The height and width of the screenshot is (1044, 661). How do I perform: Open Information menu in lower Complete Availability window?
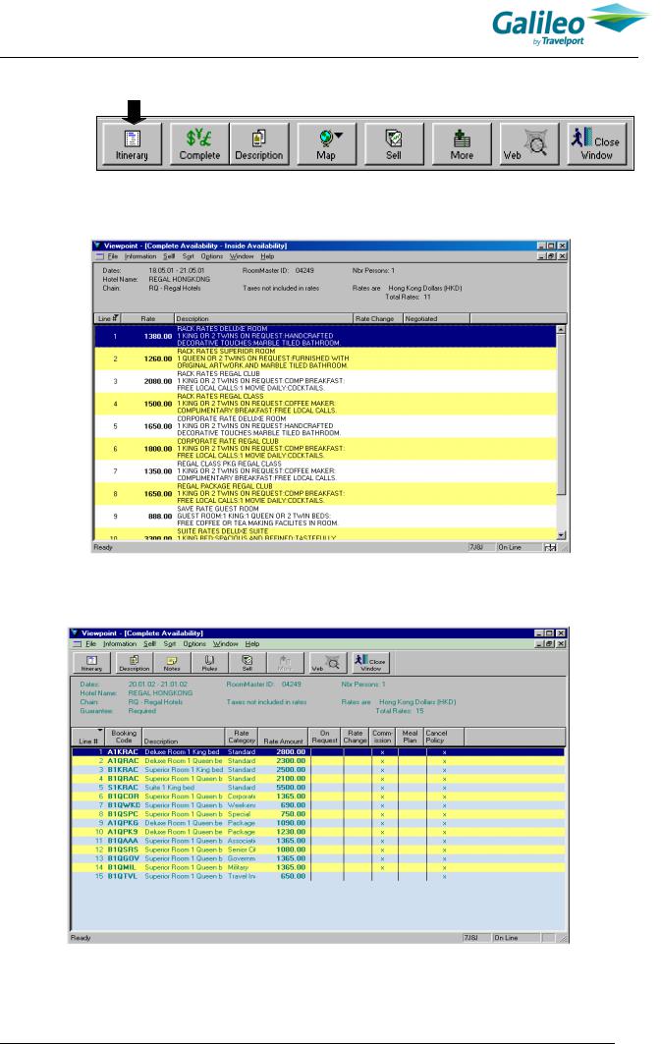click(120, 644)
